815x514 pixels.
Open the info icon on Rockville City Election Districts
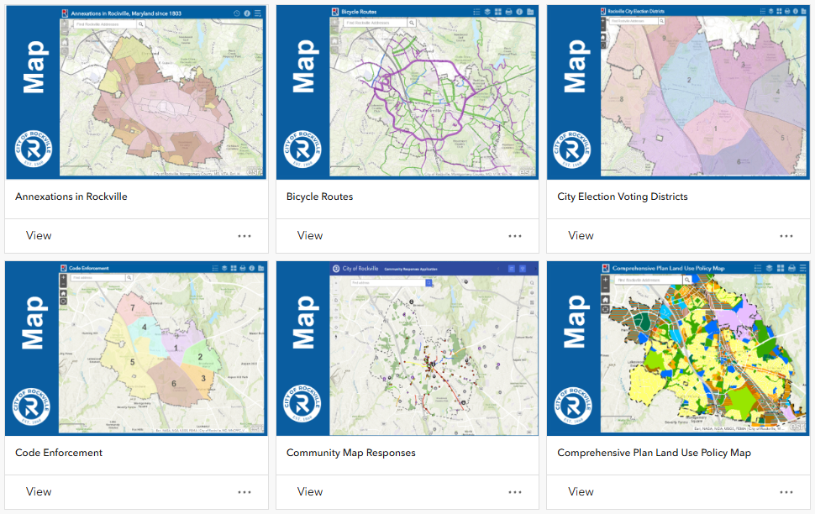pos(796,12)
